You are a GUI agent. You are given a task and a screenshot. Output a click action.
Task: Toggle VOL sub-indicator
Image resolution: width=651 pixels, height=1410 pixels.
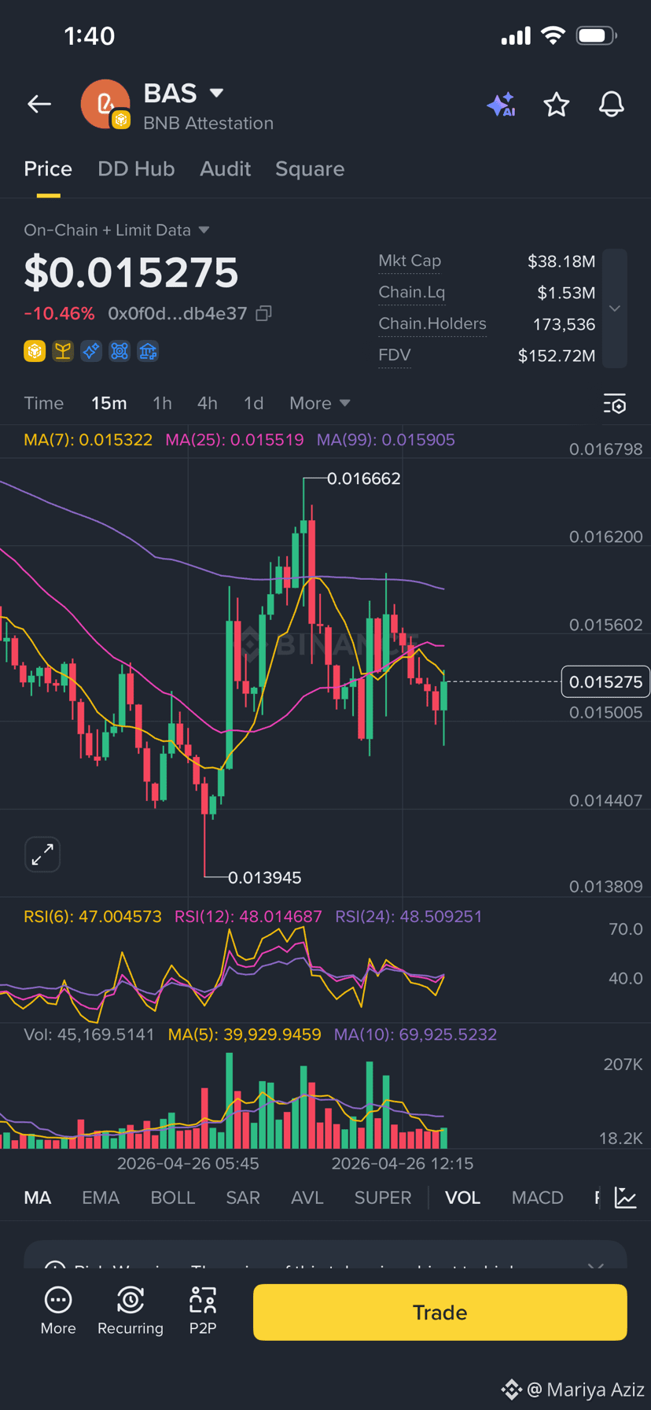click(x=463, y=1198)
